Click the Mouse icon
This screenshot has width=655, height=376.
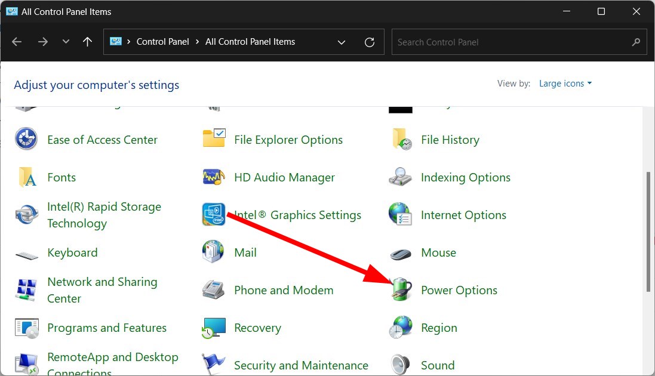click(401, 253)
